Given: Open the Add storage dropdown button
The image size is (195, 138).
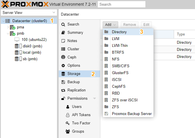Looking at the screenshot, I should (110, 25).
